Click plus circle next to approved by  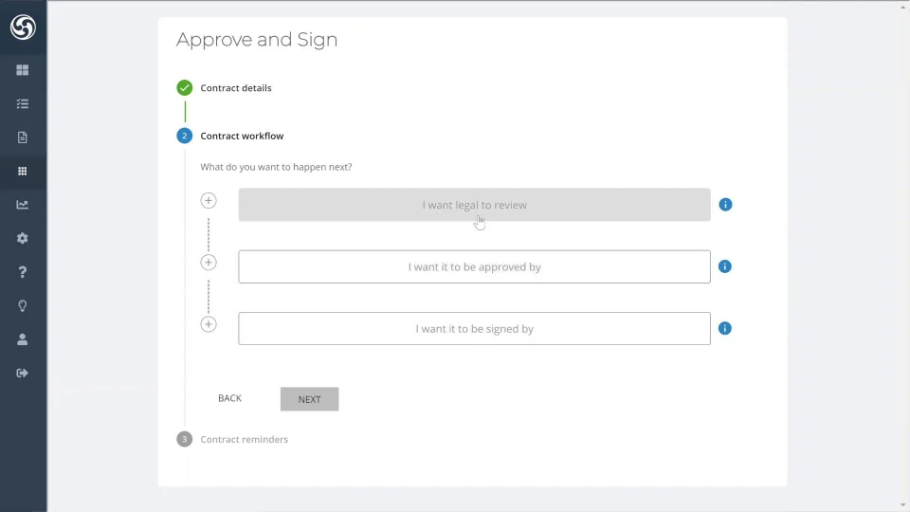(209, 263)
